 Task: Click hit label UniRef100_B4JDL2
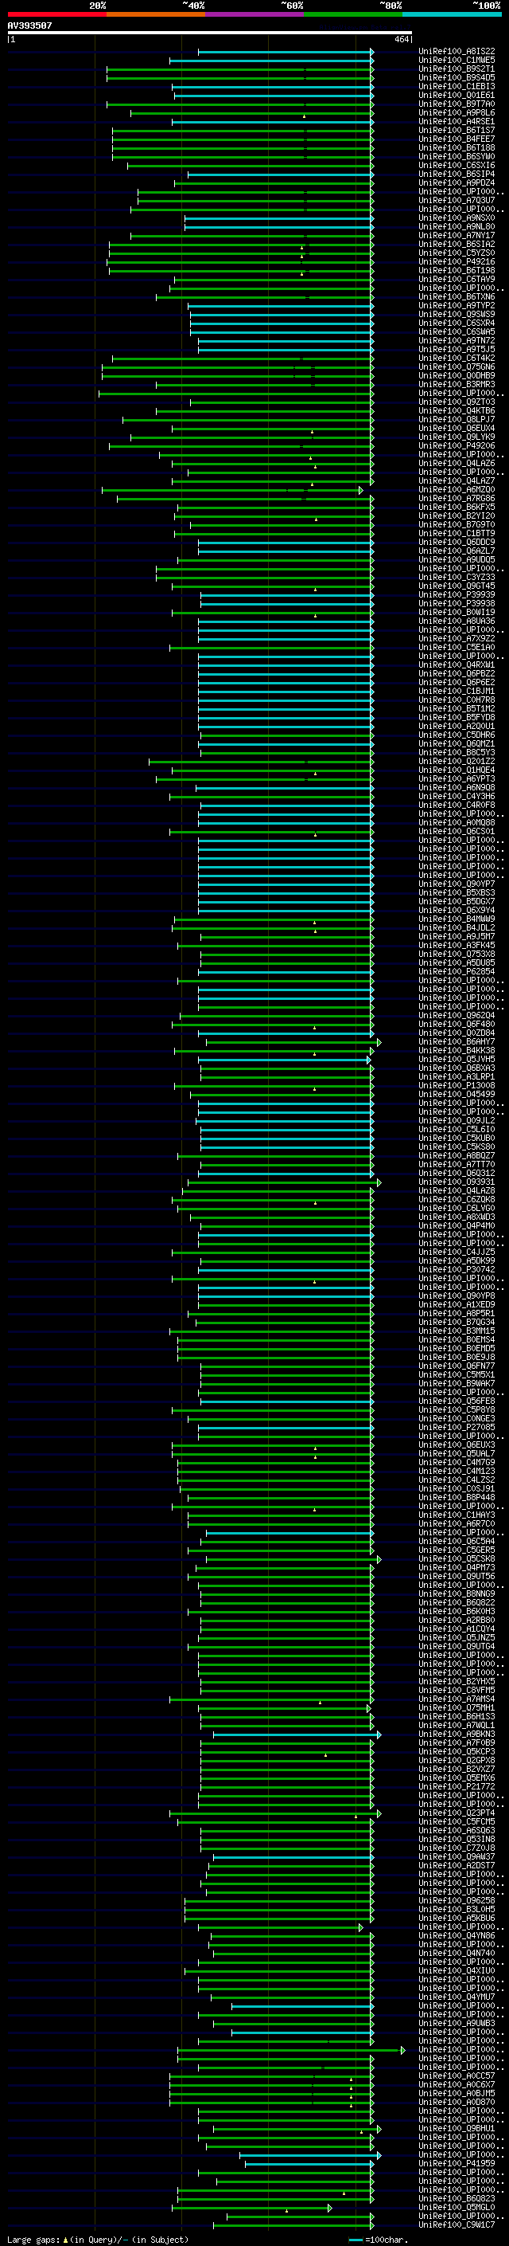pos(457,927)
